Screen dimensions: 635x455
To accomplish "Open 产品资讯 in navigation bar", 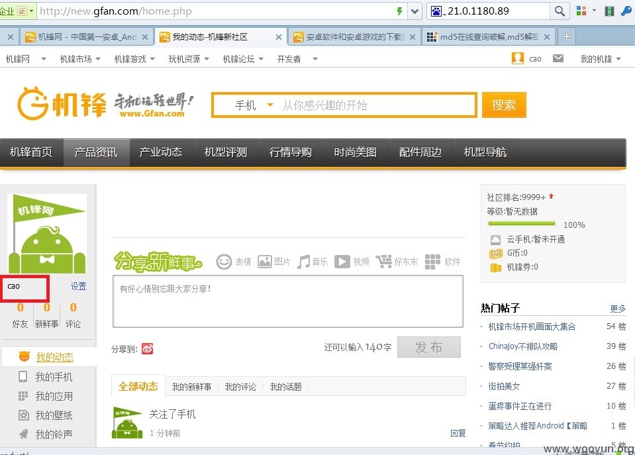I will pyautogui.click(x=96, y=152).
